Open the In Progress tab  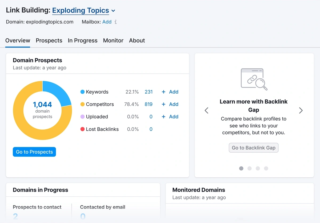click(83, 41)
